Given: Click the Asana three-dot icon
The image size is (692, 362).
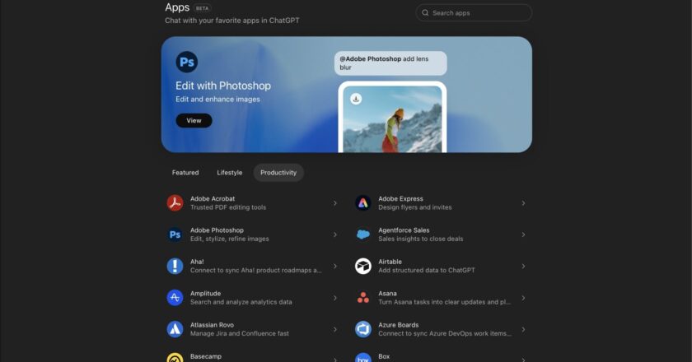Looking at the screenshot, I should (362, 298).
